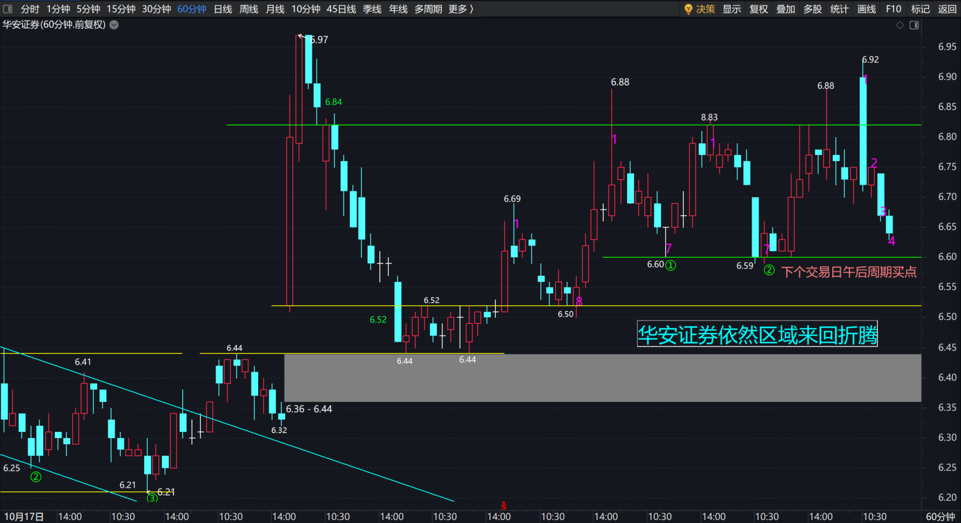The image size is (961, 523).
Task: Open 多周期 multi-period view
Action: click(428, 9)
